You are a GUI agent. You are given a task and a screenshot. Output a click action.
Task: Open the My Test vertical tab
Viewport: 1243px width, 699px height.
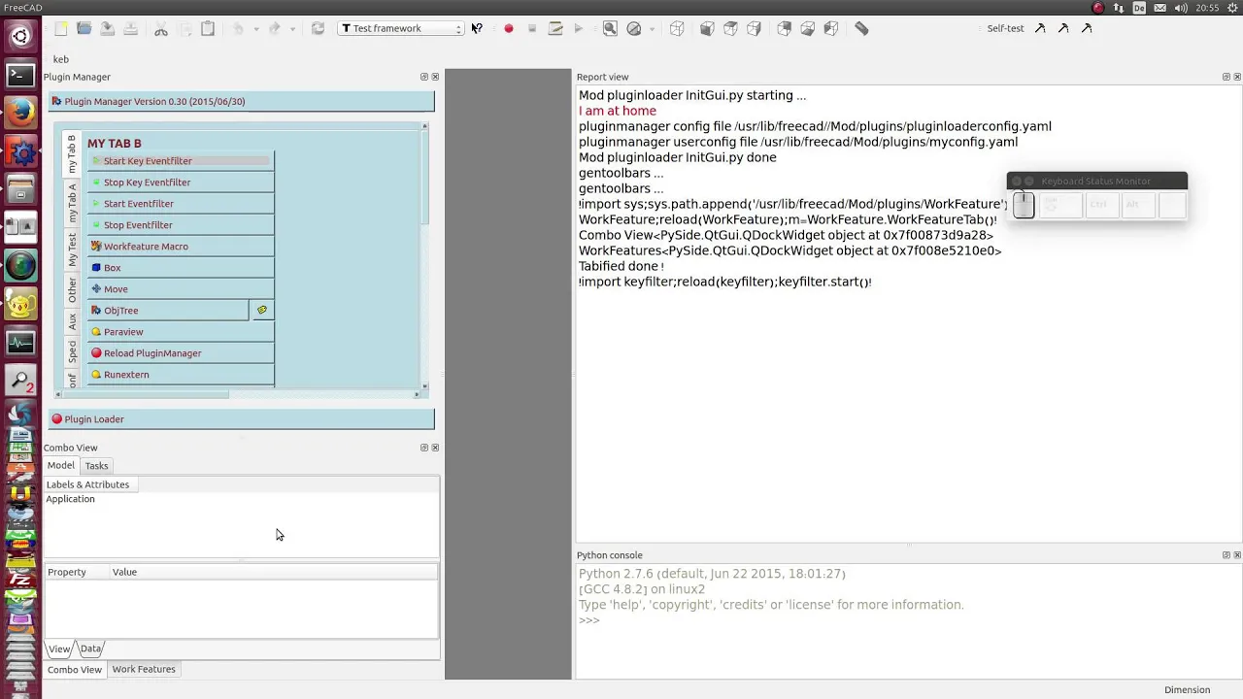point(71,250)
